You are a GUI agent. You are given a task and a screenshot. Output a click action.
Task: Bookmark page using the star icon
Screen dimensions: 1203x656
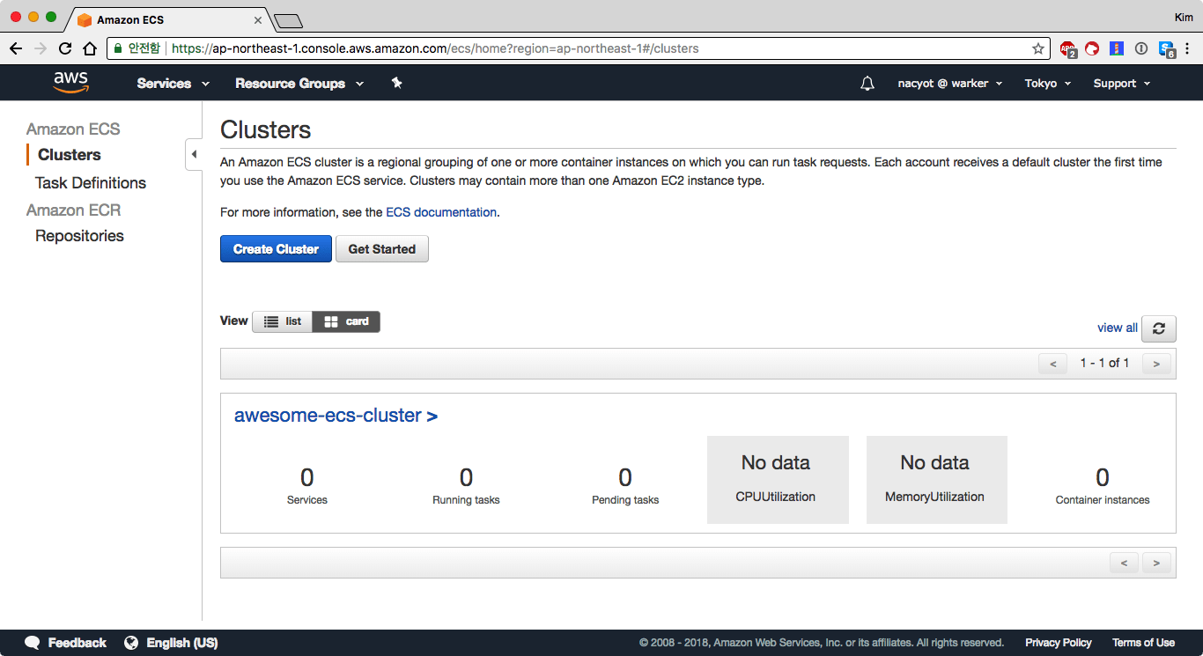click(x=1038, y=49)
